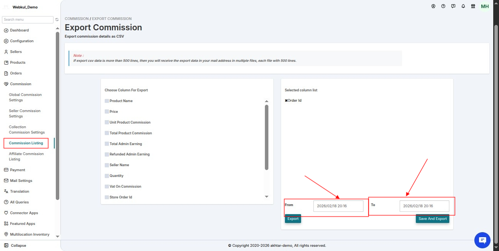499x251 pixels.
Task: Open the user account circle icon
Action: [x=433, y=6]
